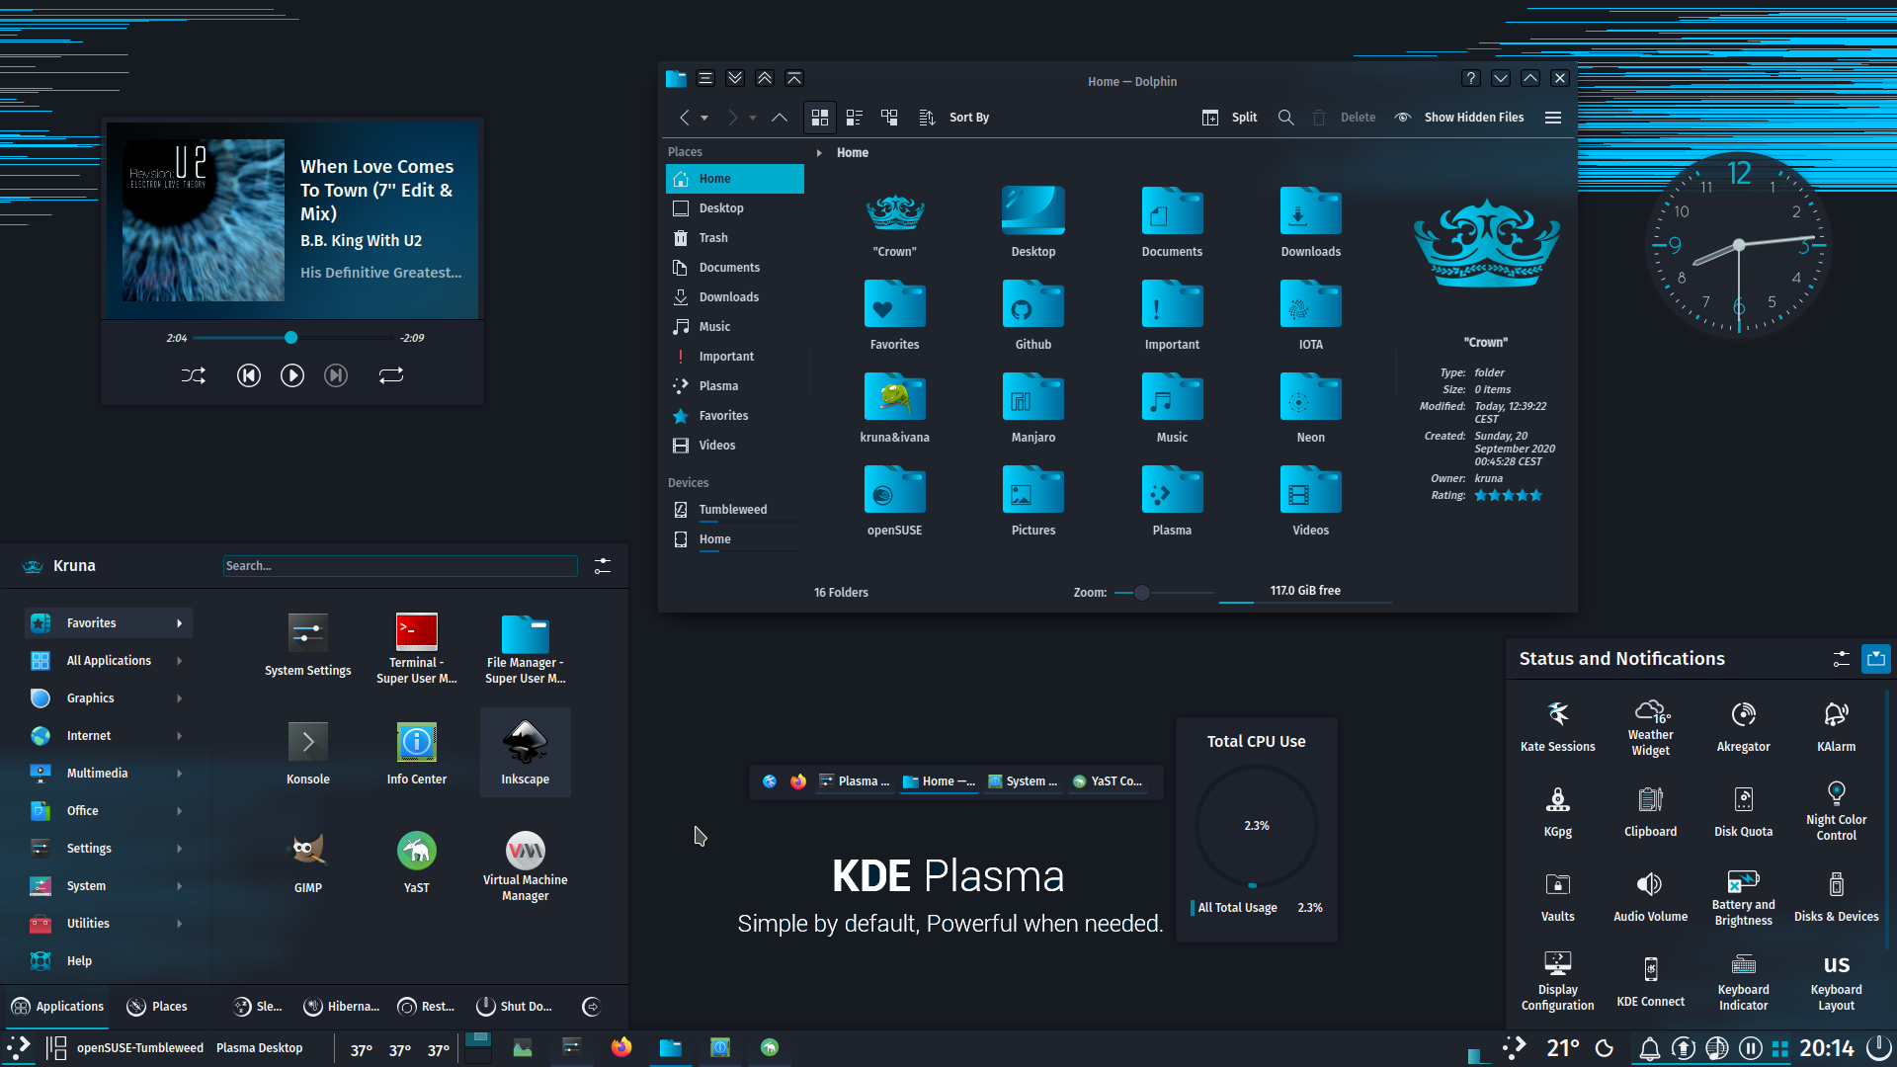This screenshot has height=1067, width=1897.
Task: Open the Manjaro folder
Action: (x=1033, y=408)
